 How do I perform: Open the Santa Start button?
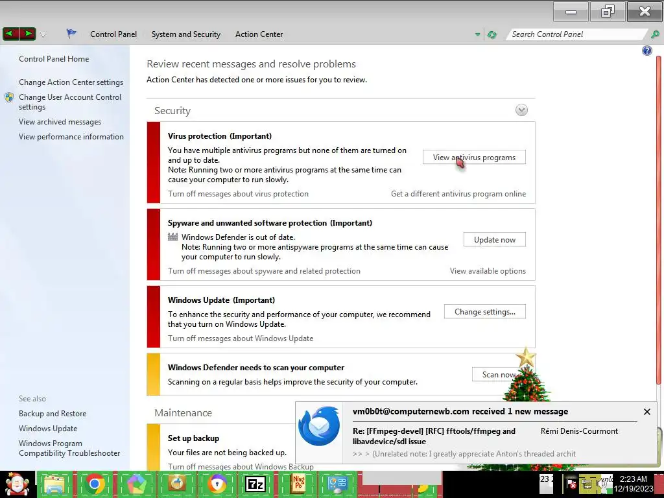[x=18, y=484]
